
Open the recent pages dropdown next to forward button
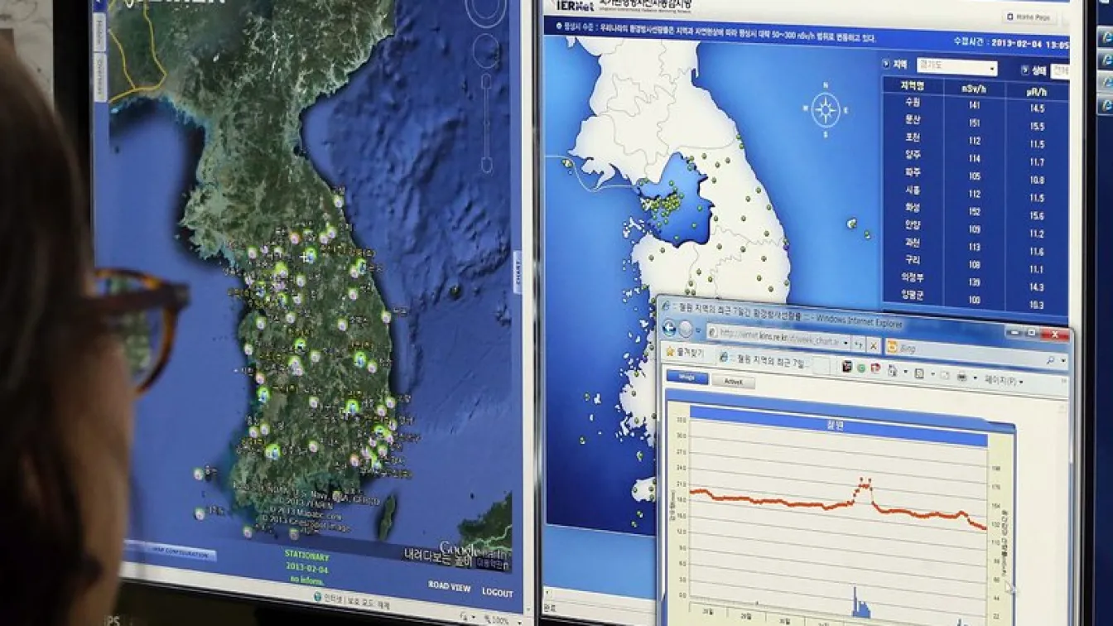[698, 330]
